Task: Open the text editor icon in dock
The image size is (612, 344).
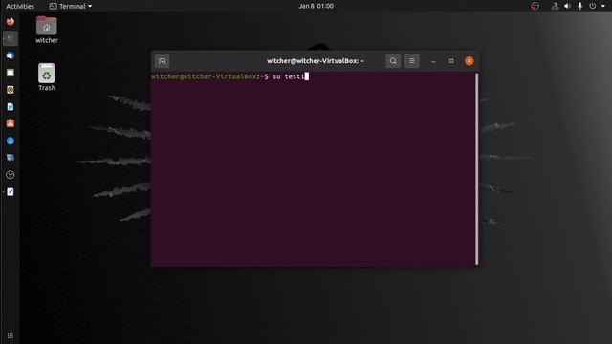Action: (11, 192)
